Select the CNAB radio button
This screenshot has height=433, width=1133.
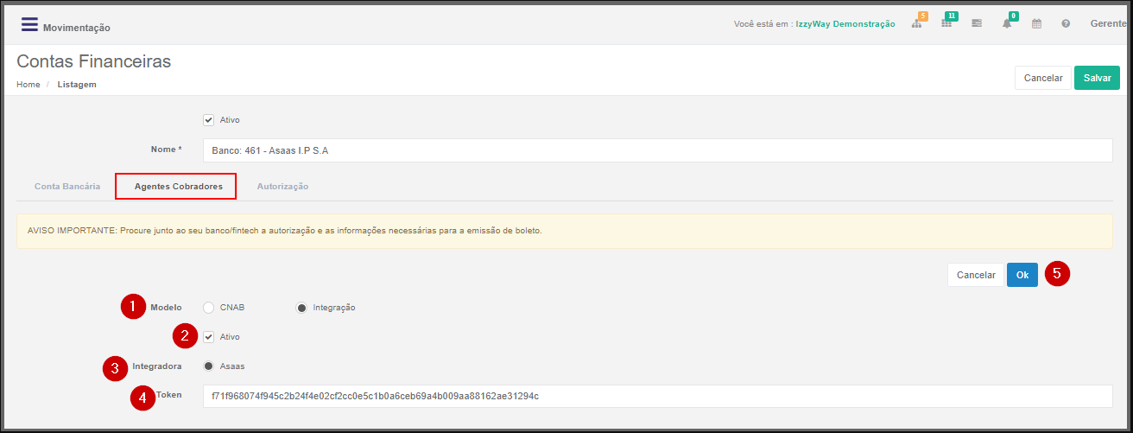tap(208, 308)
